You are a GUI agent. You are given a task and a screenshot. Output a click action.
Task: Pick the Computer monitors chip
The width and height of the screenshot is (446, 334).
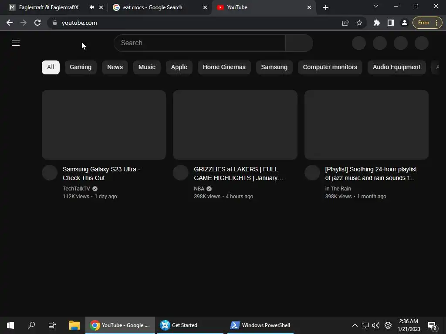coord(330,67)
